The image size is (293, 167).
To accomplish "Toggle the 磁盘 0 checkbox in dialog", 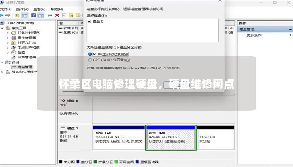I will point(89,22).
